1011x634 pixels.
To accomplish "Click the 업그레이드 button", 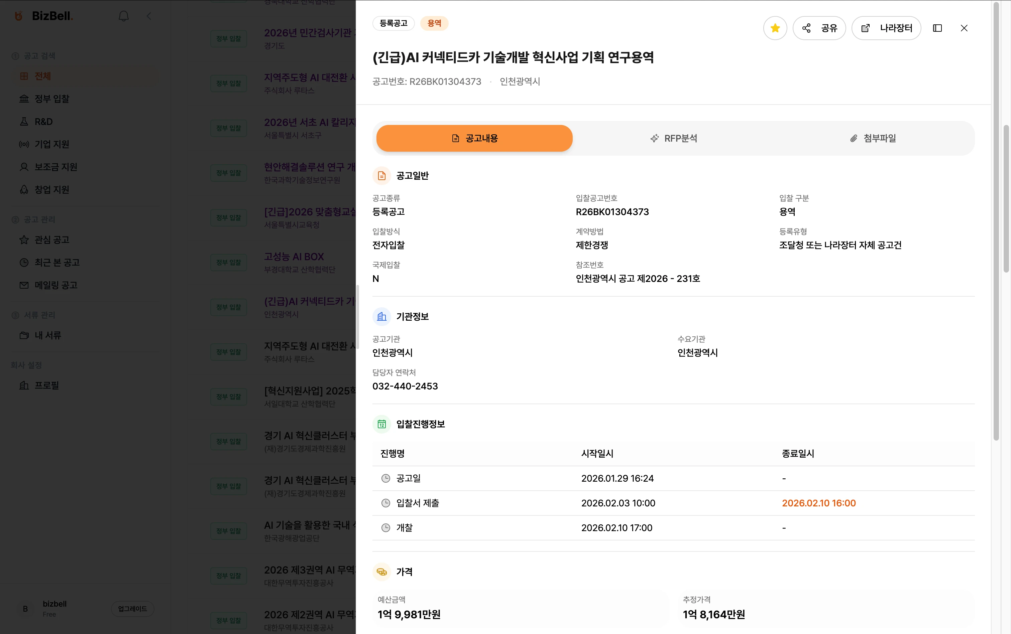I will click(132, 609).
